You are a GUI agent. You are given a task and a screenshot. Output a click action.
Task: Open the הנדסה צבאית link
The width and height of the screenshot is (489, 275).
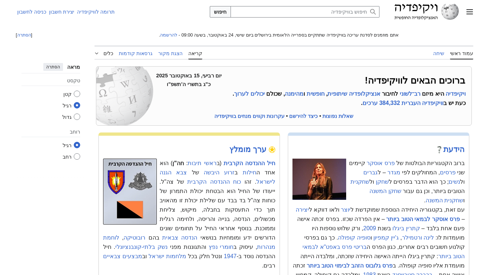click(180, 238)
